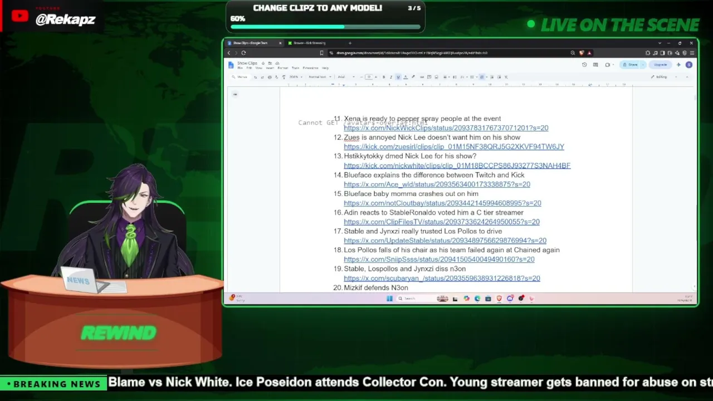The height and width of the screenshot is (401, 713).
Task: Undo the last edit in Docs
Action: coord(256,77)
